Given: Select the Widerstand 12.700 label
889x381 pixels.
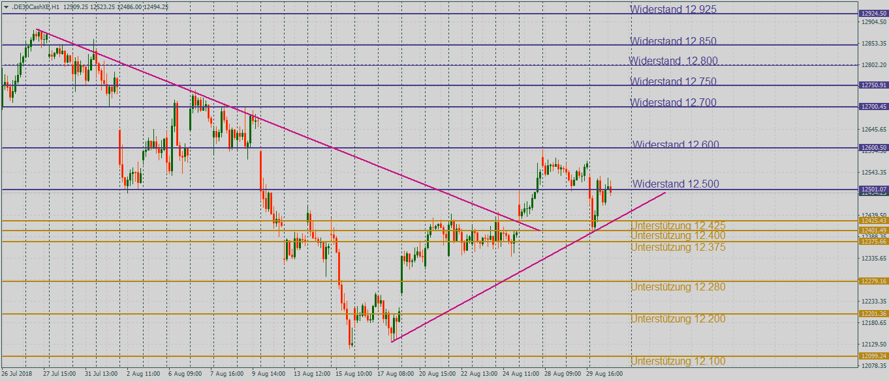Looking at the screenshot, I should point(673,102).
